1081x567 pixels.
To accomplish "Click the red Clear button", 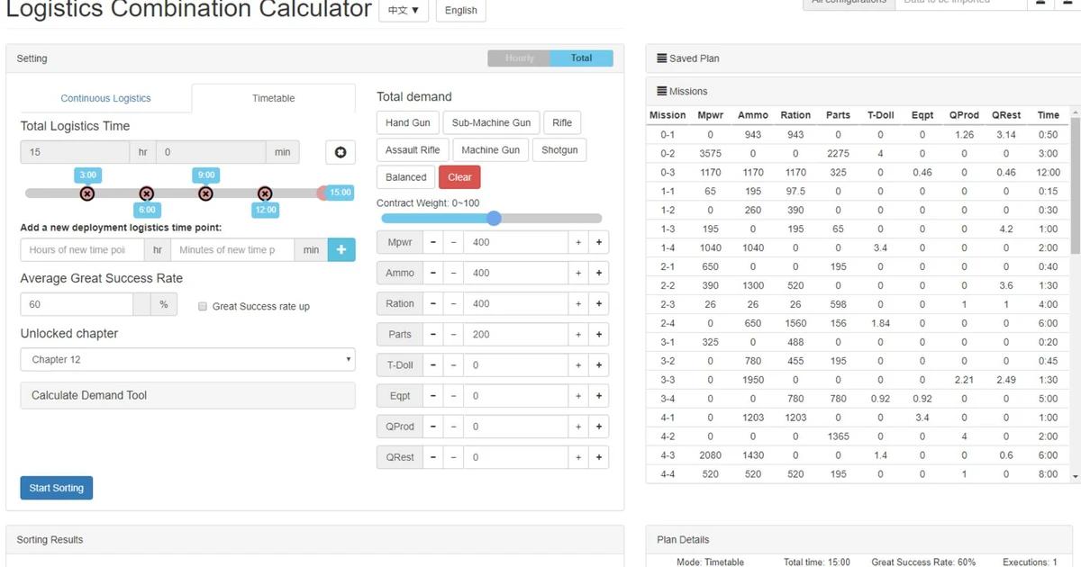I will click(x=459, y=176).
